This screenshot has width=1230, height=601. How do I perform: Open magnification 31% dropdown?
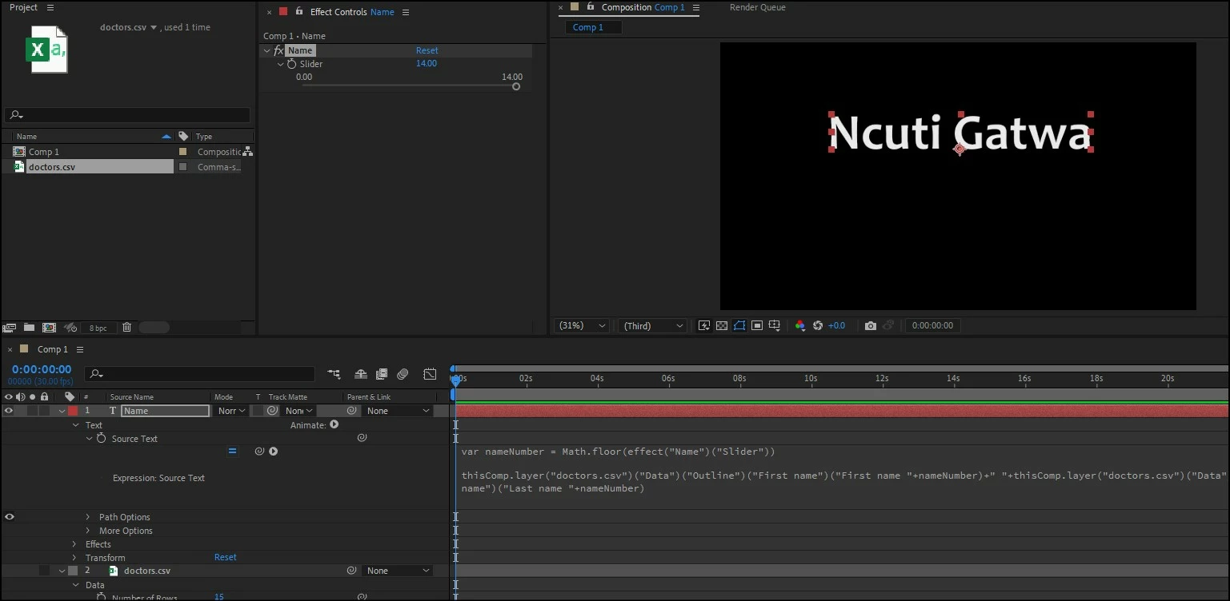[582, 325]
